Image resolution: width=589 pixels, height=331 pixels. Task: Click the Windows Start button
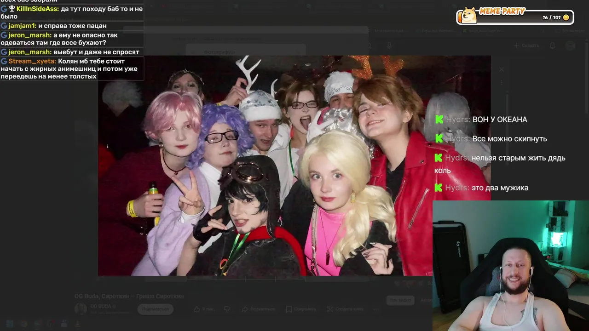click(x=10, y=324)
